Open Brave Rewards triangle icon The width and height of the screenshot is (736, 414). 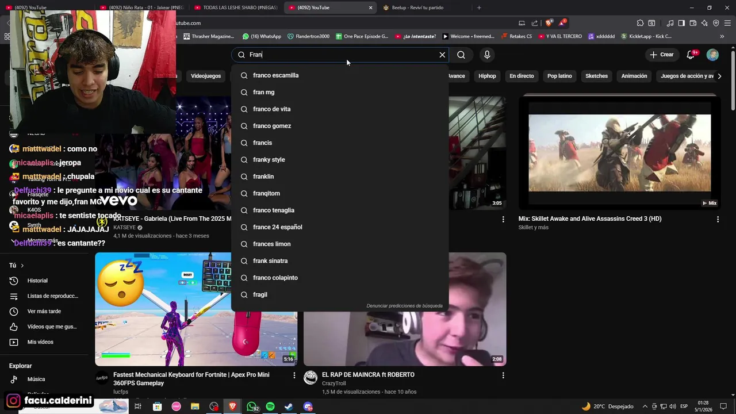tap(562, 23)
